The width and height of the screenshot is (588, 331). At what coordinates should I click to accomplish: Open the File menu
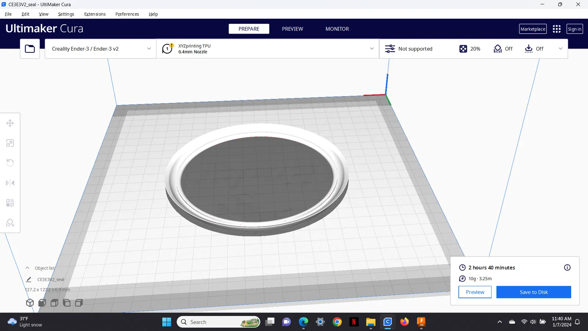pyautogui.click(x=8, y=14)
